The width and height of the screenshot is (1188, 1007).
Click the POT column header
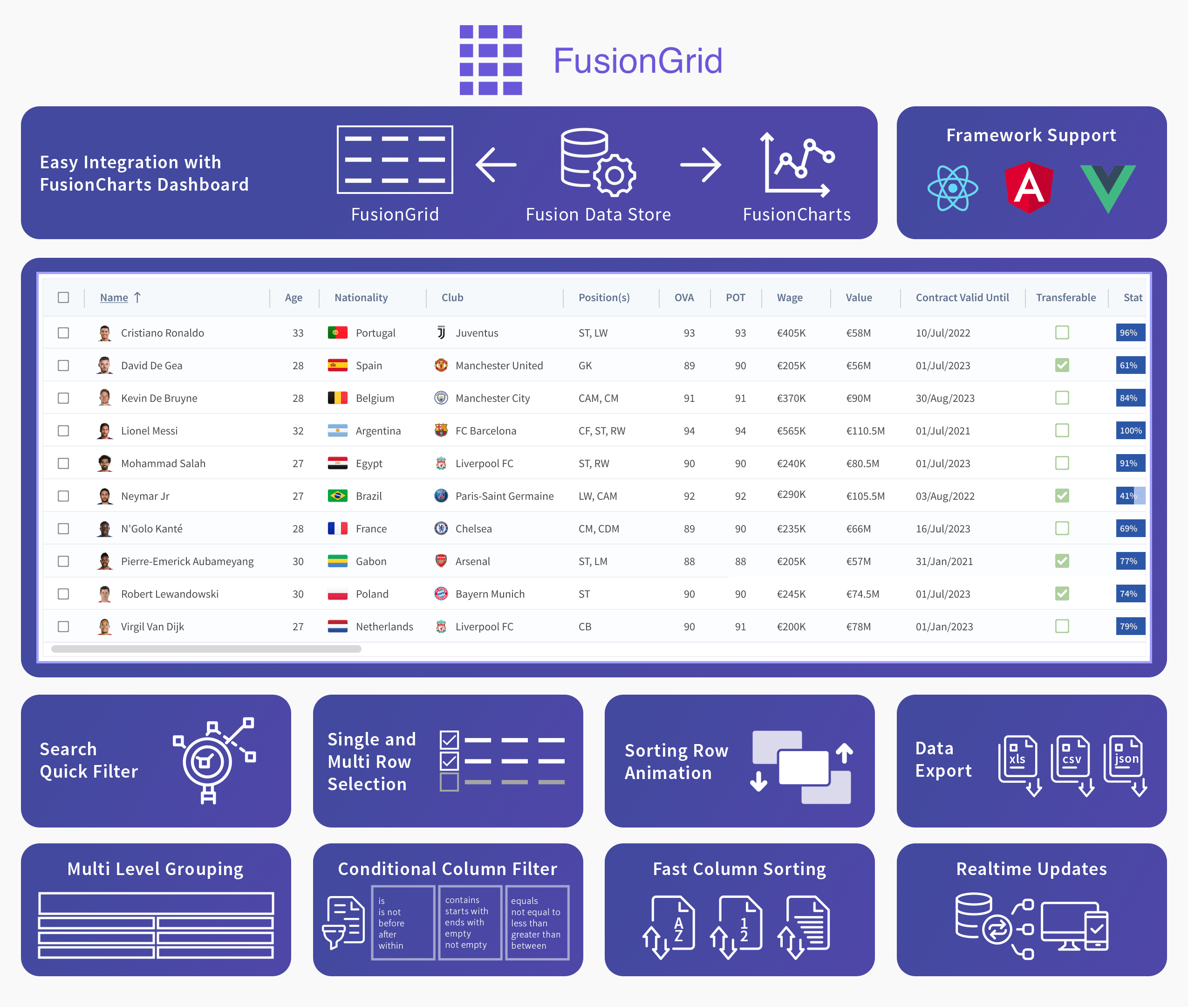pos(736,297)
